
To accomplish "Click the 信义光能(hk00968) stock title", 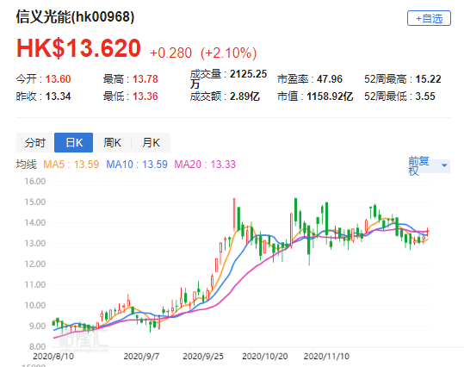I will point(75,16).
